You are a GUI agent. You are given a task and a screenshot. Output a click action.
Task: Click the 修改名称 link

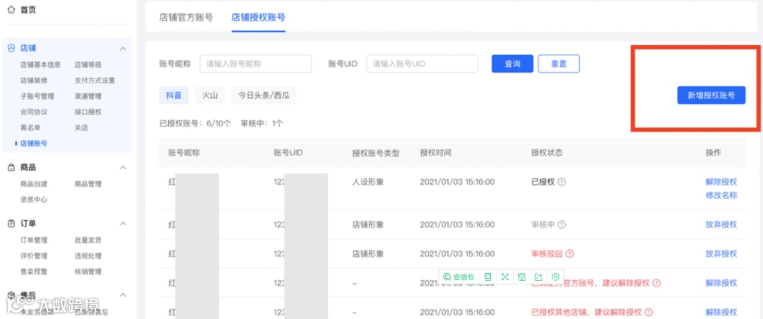click(721, 195)
